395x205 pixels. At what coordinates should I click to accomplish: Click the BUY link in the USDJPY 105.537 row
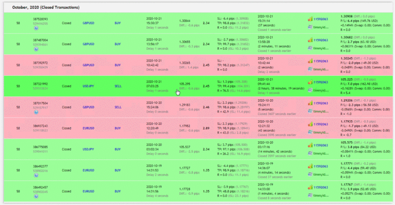118,149
